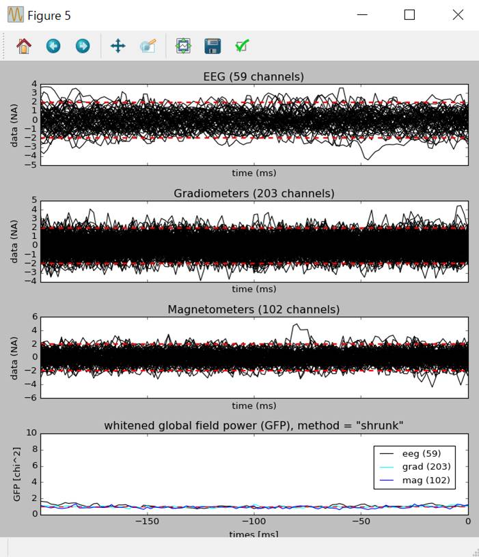Select the Zoom to rectangle tool
The height and width of the screenshot is (557, 479).
click(148, 46)
